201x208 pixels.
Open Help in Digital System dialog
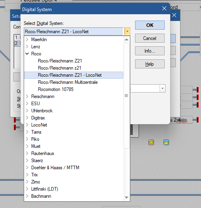tap(150, 64)
